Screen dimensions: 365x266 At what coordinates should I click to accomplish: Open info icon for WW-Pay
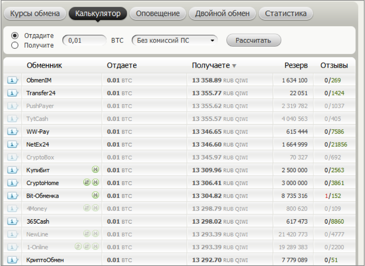(x=12, y=132)
